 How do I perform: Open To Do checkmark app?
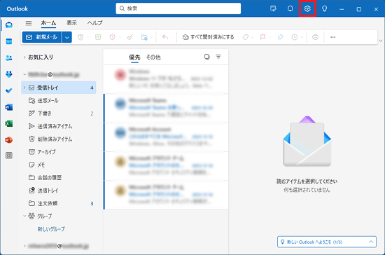(9, 90)
